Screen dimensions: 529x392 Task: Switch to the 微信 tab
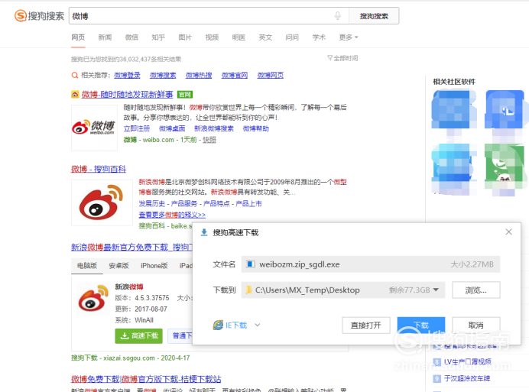tap(131, 37)
